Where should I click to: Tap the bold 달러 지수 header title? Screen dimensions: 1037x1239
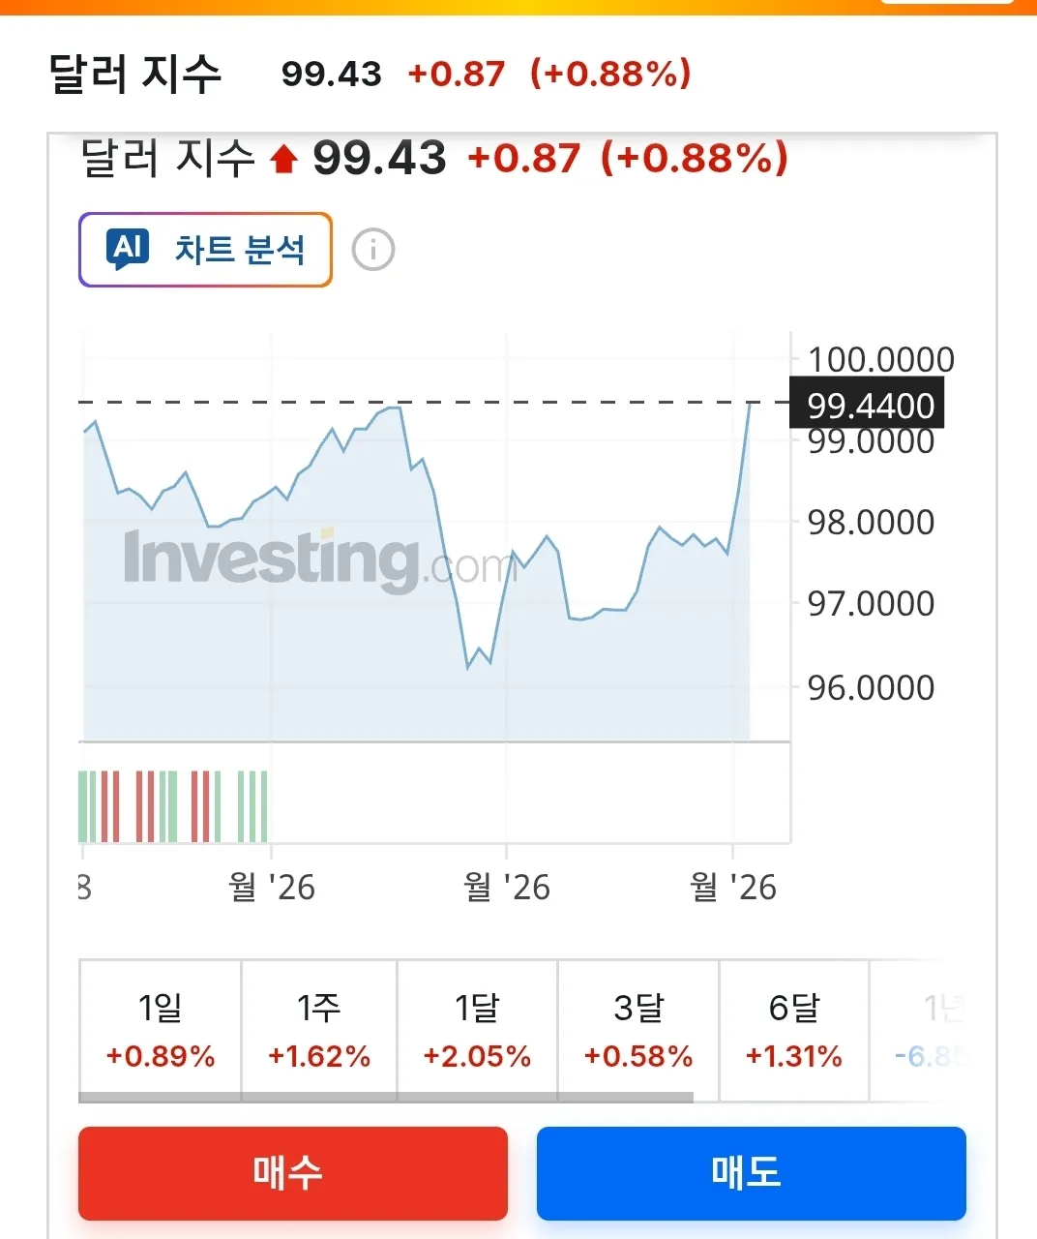(135, 74)
